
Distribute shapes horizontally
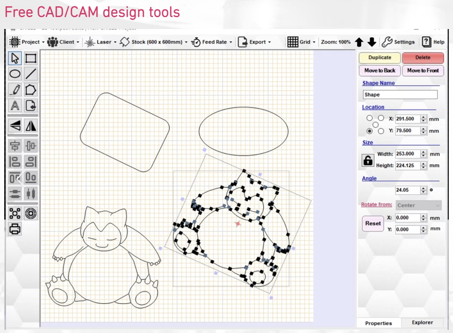pyautogui.click(x=31, y=193)
